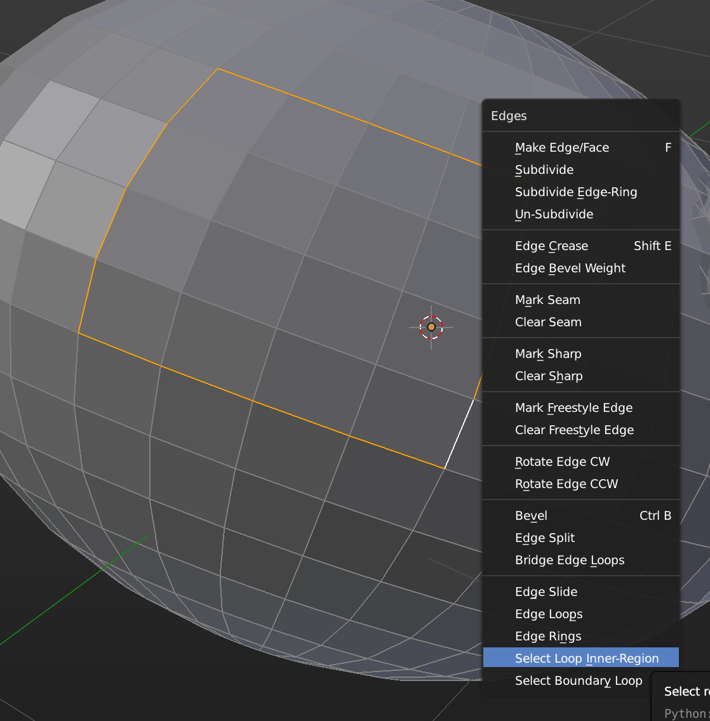The image size is (710, 721).
Task: Select Rotate Edge CCW
Action: tap(580, 484)
